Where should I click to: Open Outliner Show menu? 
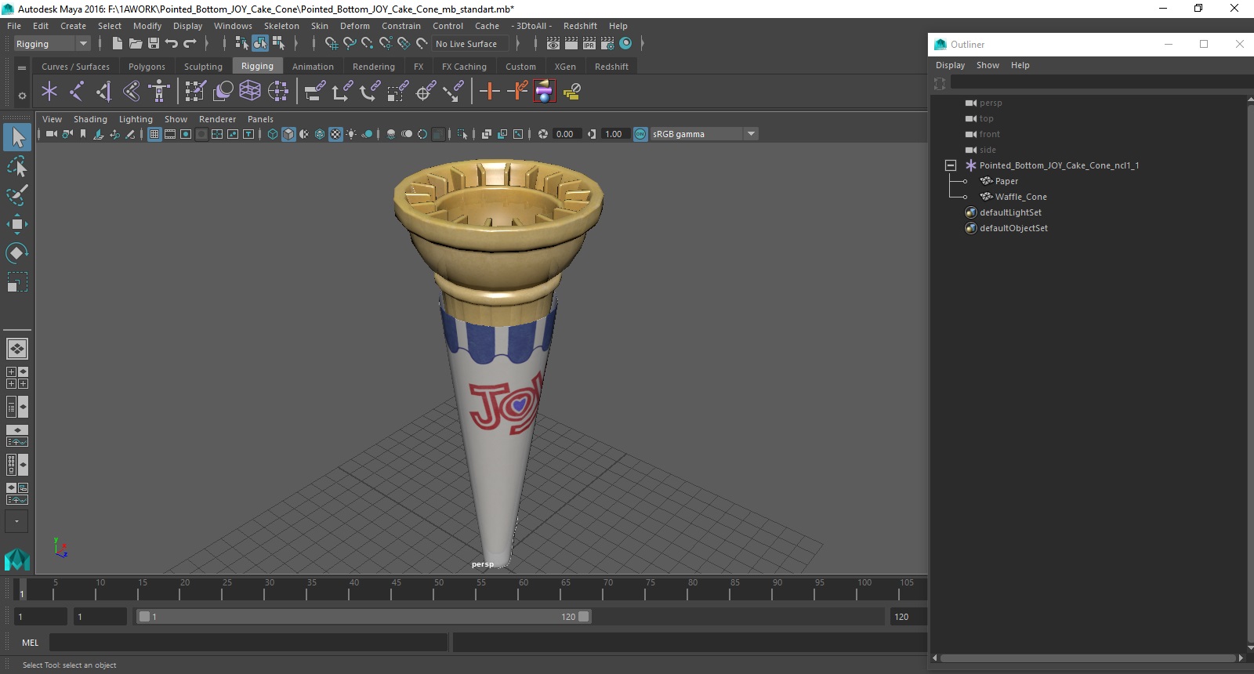coord(988,65)
